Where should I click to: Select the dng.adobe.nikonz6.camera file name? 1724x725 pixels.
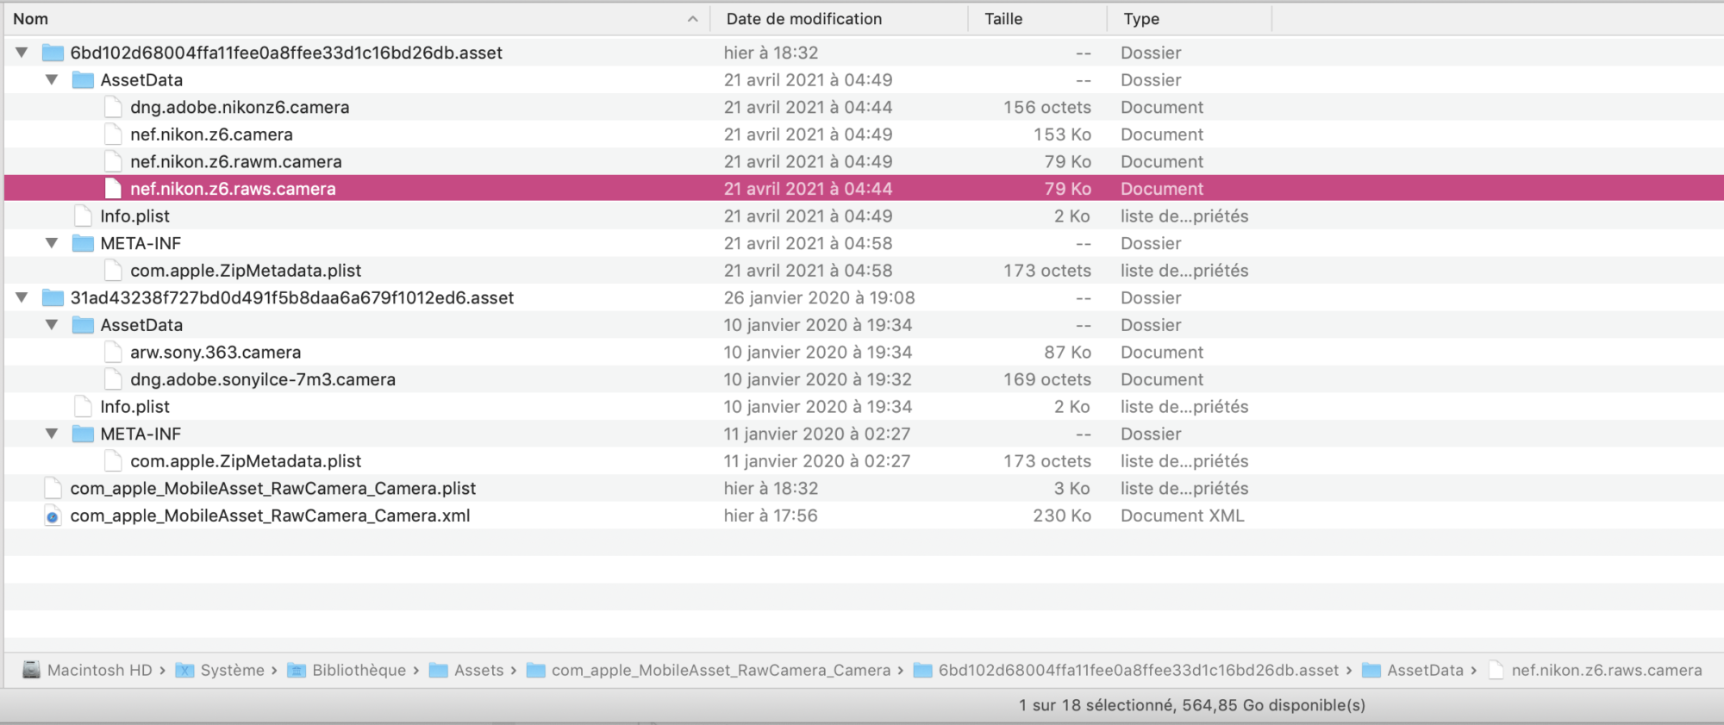point(240,107)
